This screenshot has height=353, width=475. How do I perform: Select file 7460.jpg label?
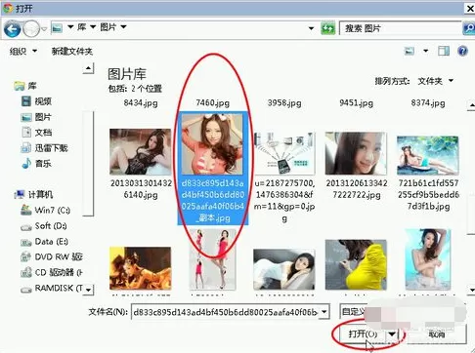click(x=212, y=103)
